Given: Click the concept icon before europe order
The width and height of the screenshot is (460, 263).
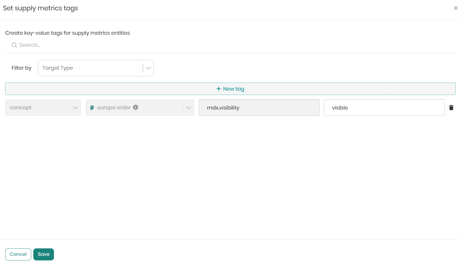Looking at the screenshot, I should tap(92, 108).
